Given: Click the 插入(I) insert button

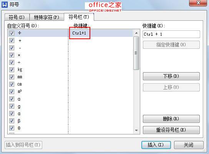Looking at the screenshot, I should pyautogui.click(x=156, y=145).
